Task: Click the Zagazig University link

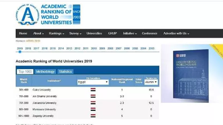Action: pos(43,116)
